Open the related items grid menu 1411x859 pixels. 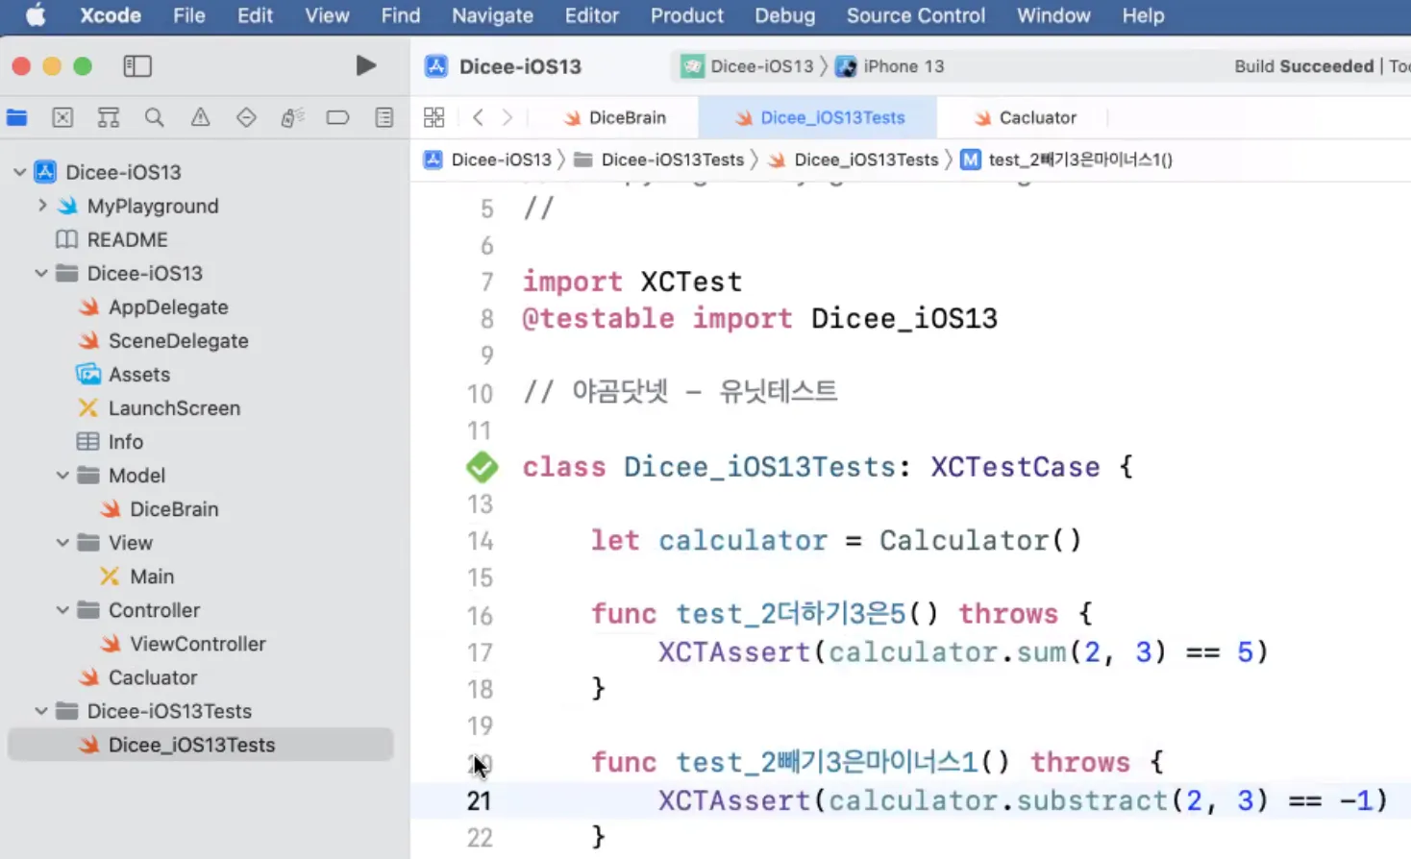tap(434, 117)
